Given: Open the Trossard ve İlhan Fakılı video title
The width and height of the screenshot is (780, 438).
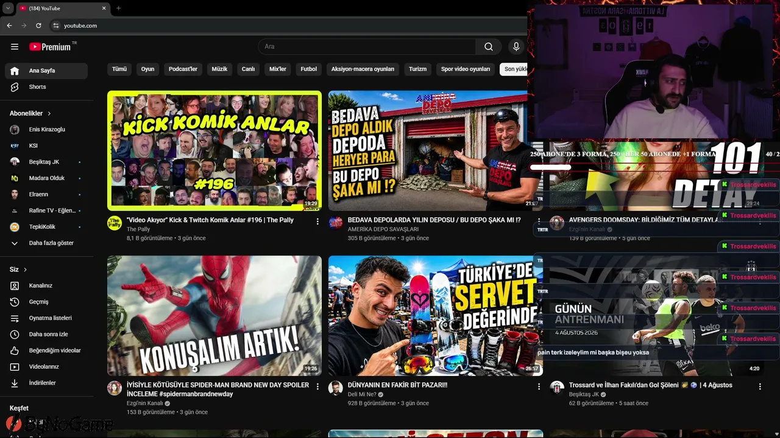Looking at the screenshot, I should coord(651,385).
